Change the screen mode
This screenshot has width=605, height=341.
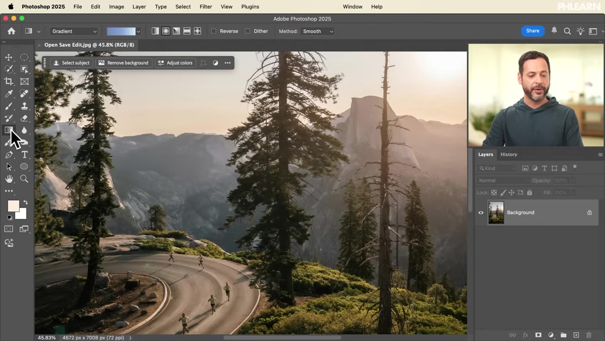pos(24,229)
